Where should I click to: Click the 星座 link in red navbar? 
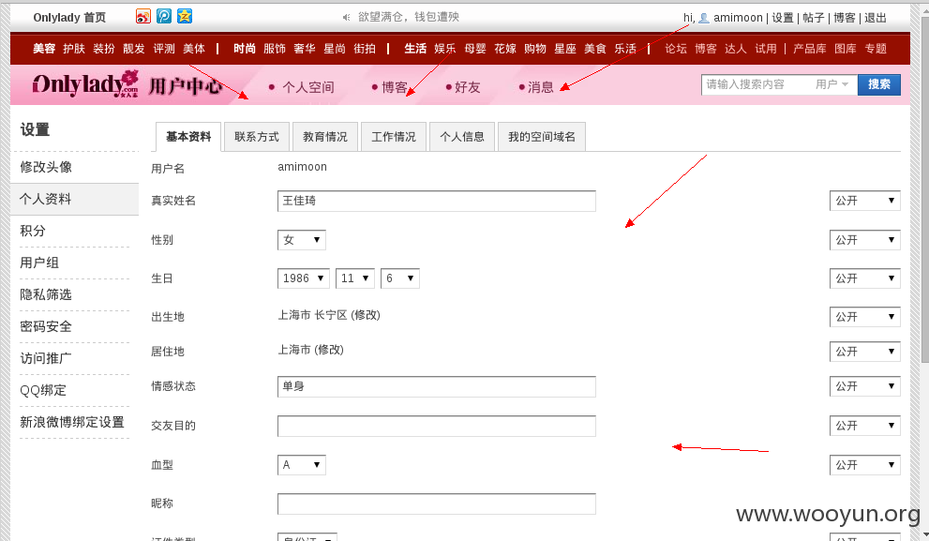point(565,49)
